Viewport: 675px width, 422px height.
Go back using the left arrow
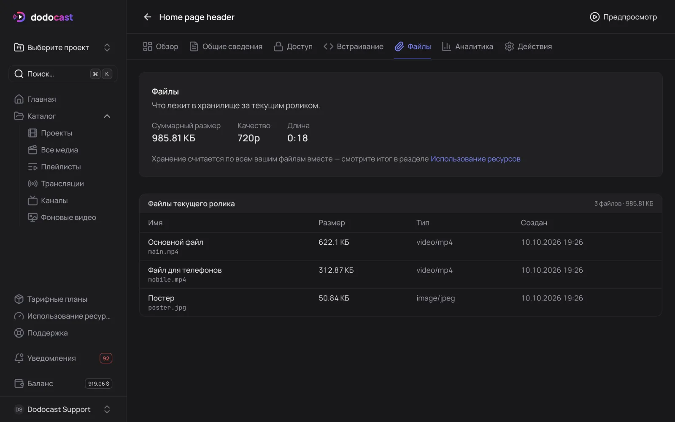click(147, 17)
